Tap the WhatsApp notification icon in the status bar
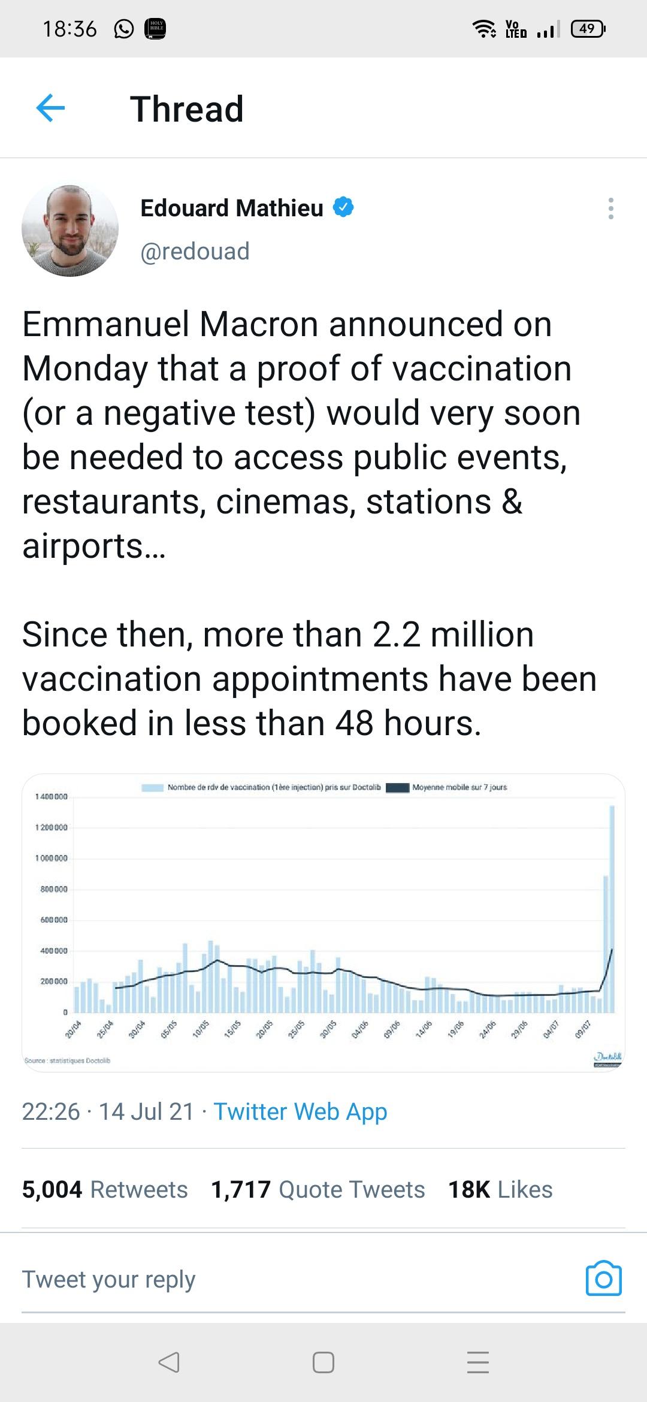 [x=123, y=29]
